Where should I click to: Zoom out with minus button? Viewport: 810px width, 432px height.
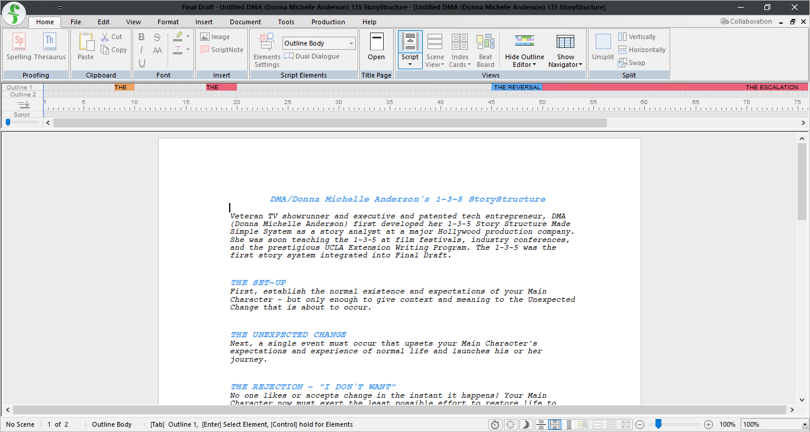(640, 424)
